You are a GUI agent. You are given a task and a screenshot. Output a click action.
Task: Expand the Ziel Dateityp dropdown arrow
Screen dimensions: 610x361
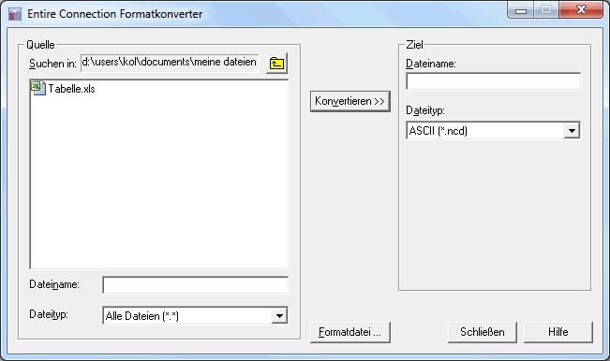tap(572, 131)
